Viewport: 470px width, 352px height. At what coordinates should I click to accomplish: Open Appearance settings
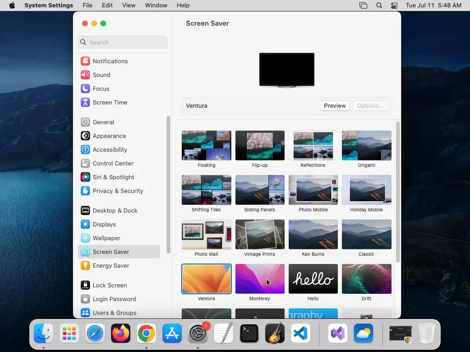click(119, 136)
